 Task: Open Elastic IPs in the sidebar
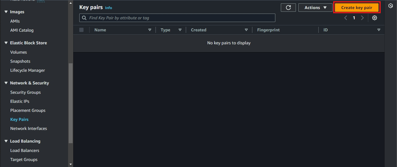click(x=20, y=101)
